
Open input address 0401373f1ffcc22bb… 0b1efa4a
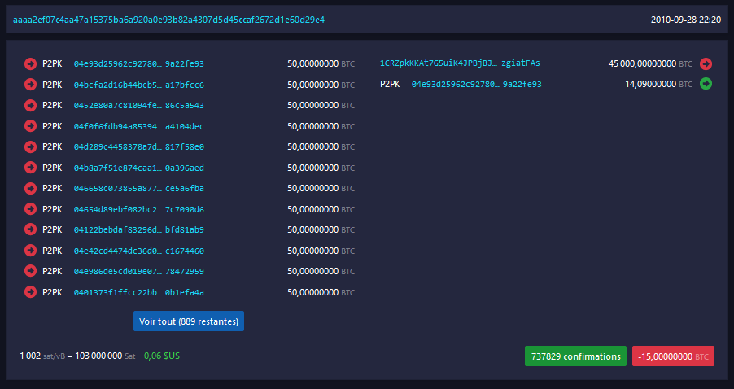138,292
